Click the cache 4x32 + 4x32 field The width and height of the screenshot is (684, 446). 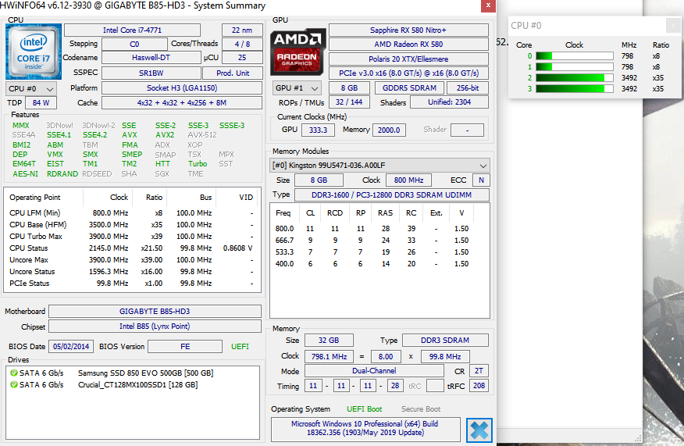click(x=182, y=103)
